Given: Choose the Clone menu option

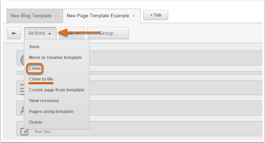Looking at the screenshot, I should point(35,68).
